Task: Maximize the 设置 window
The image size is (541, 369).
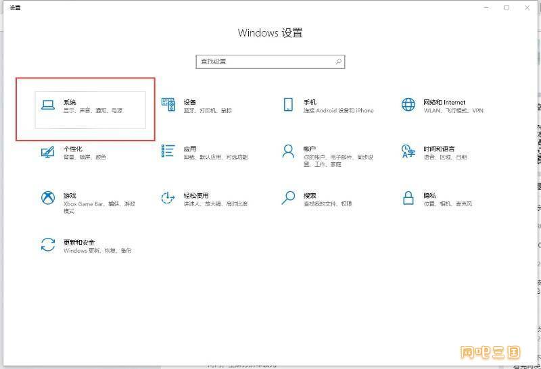Action: coord(507,7)
